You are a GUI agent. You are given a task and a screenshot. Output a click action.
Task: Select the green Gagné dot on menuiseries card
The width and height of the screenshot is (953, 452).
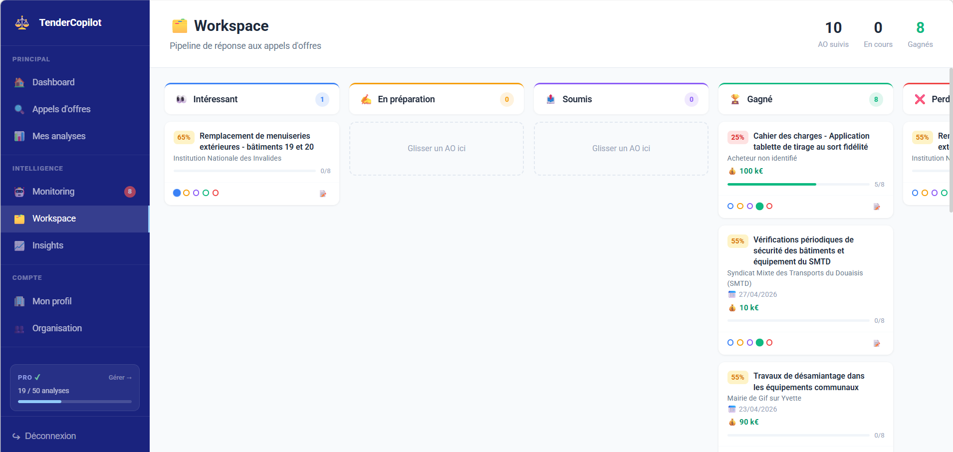click(206, 193)
